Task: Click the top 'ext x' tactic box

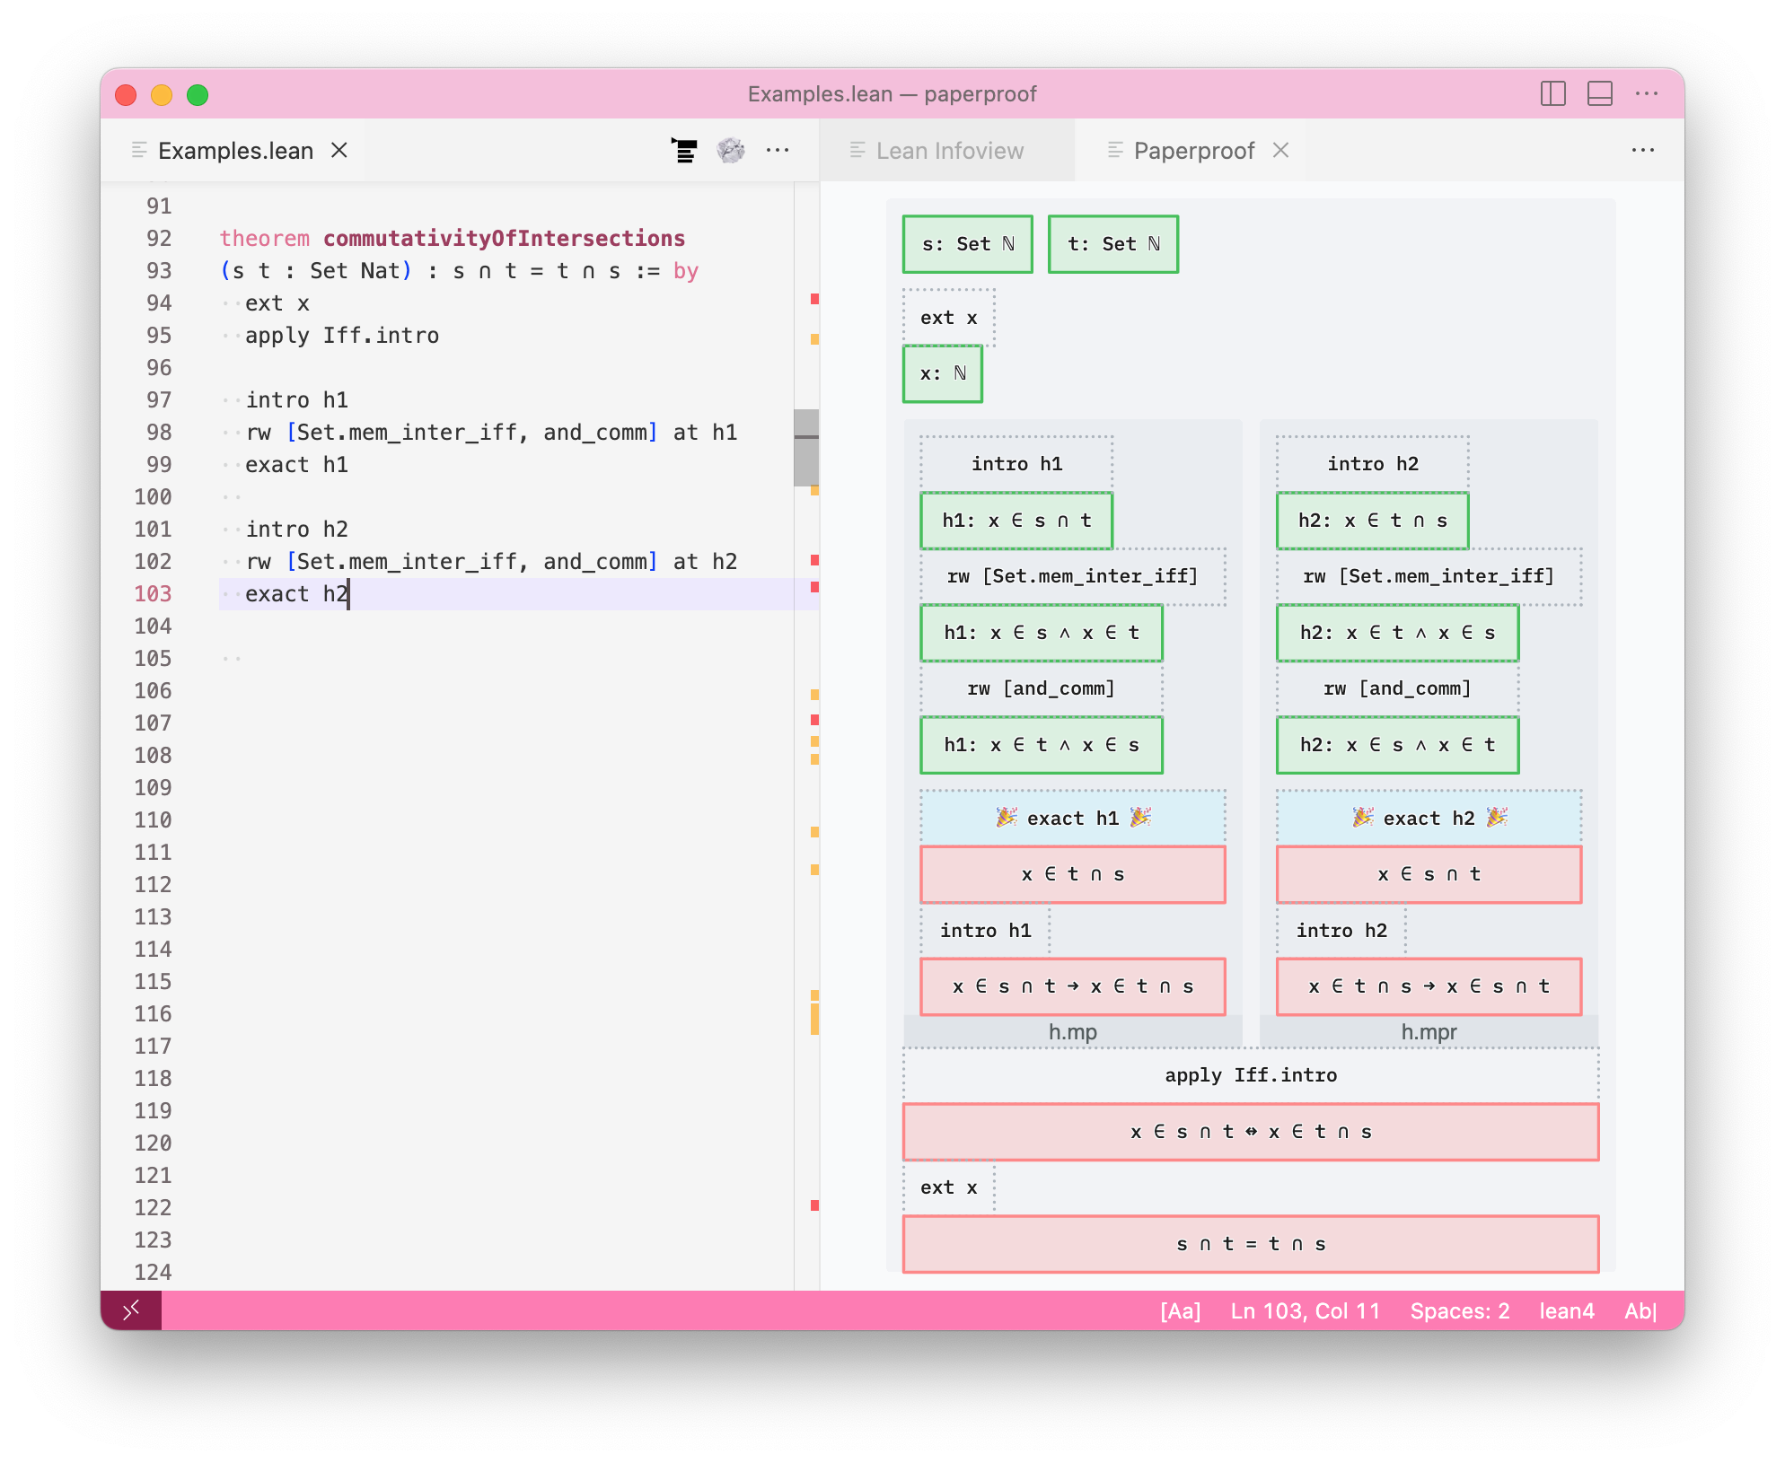Action: point(949,318)
